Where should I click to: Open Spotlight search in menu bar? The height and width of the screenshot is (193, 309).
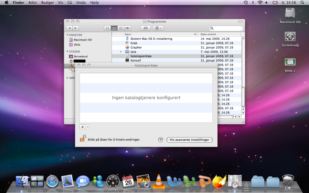point(302,3)
